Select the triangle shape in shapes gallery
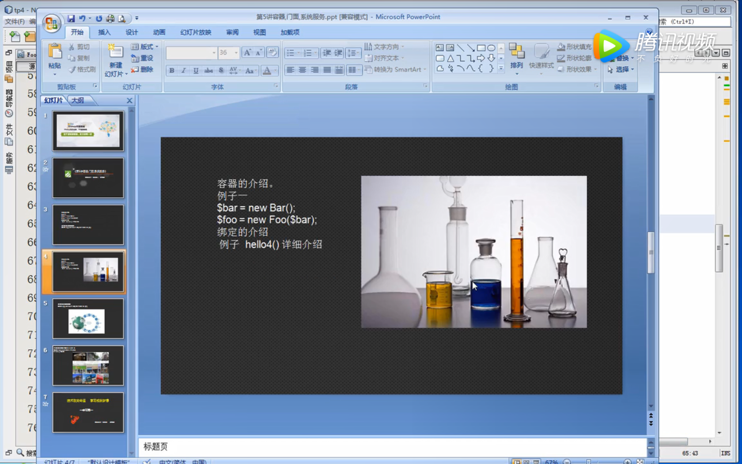742x464 pixels. (x=450, y=58)
